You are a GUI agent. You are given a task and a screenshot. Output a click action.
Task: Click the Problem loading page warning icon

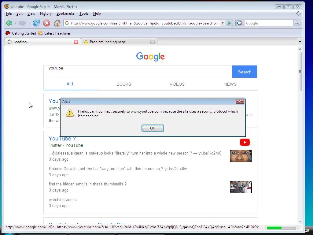[86, 42]
